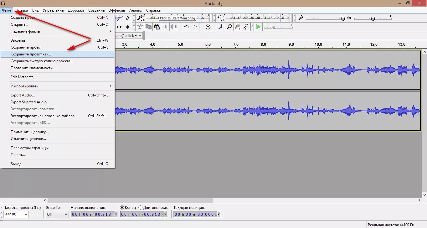Choose Сохранить проект menu entry
The height and width of the screenshot is (228, 427).
62,47
